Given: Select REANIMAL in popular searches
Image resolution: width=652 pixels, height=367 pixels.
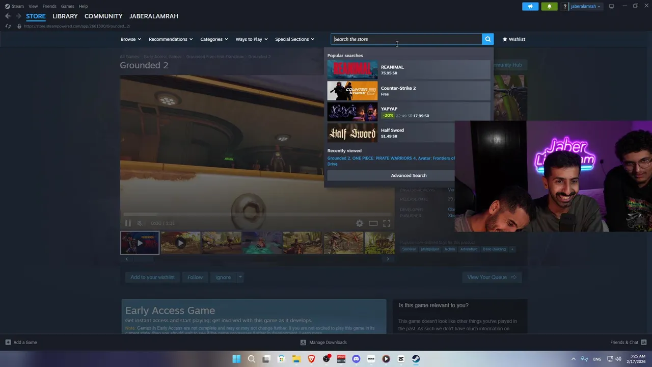Looking at the screenshot, I should 409,70.
